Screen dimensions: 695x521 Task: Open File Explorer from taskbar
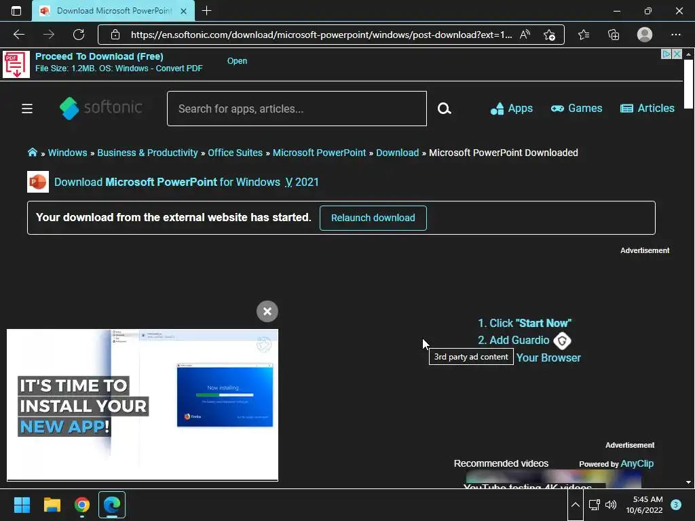pyautogui.click(x=52, y=505)
